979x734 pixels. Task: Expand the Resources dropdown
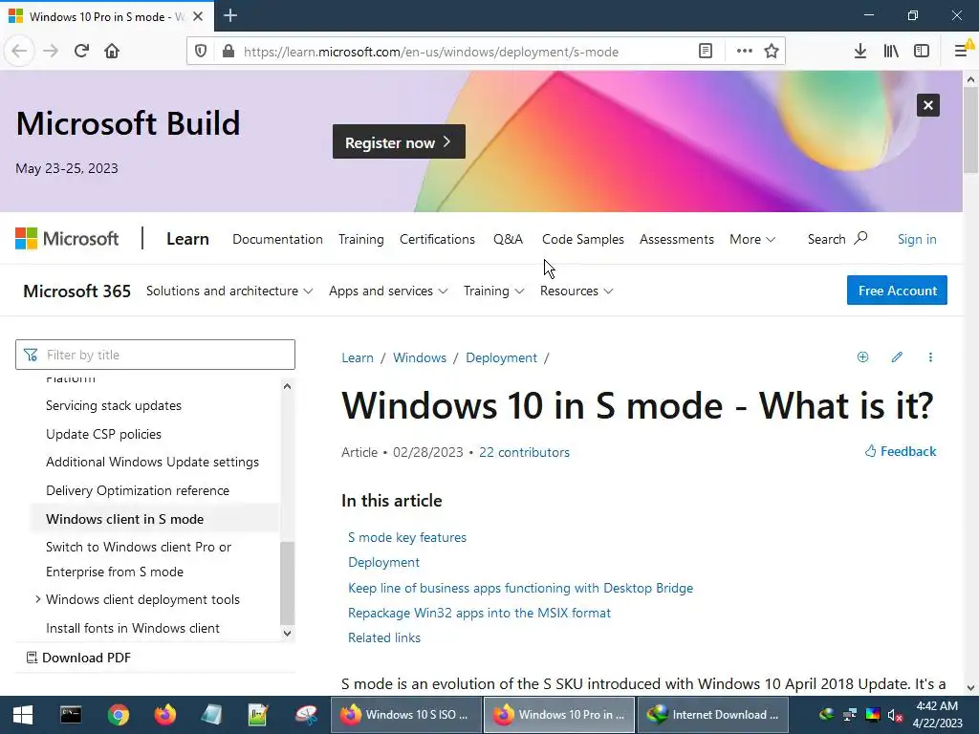coord(577,291)
